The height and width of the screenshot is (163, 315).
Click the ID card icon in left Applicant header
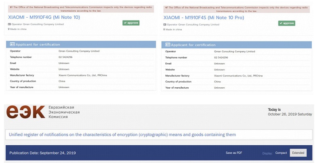coord(12,44)
